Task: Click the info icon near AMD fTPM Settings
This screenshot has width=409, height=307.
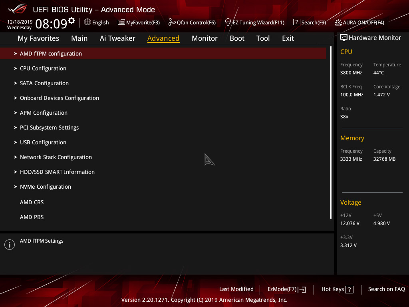Action: tap(9, 244)
